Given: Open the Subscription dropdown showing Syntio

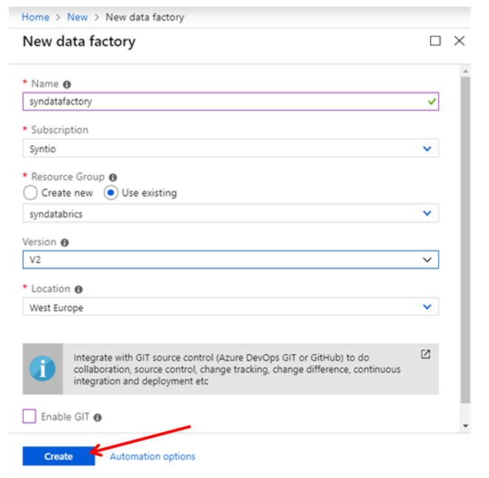Looking at the screenshot, I should coord(230,148).
